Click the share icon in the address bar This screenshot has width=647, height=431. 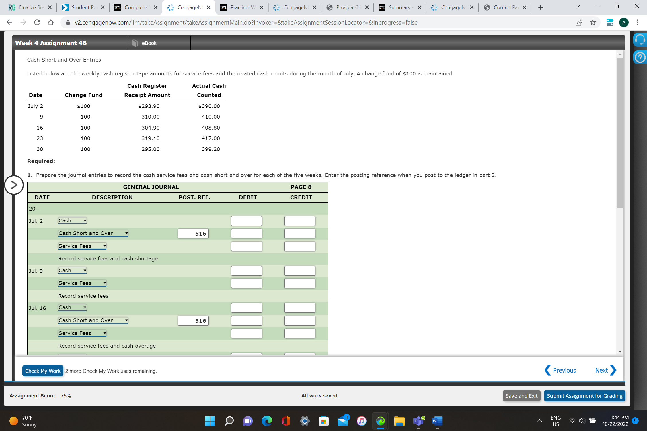tap(579, 22)
